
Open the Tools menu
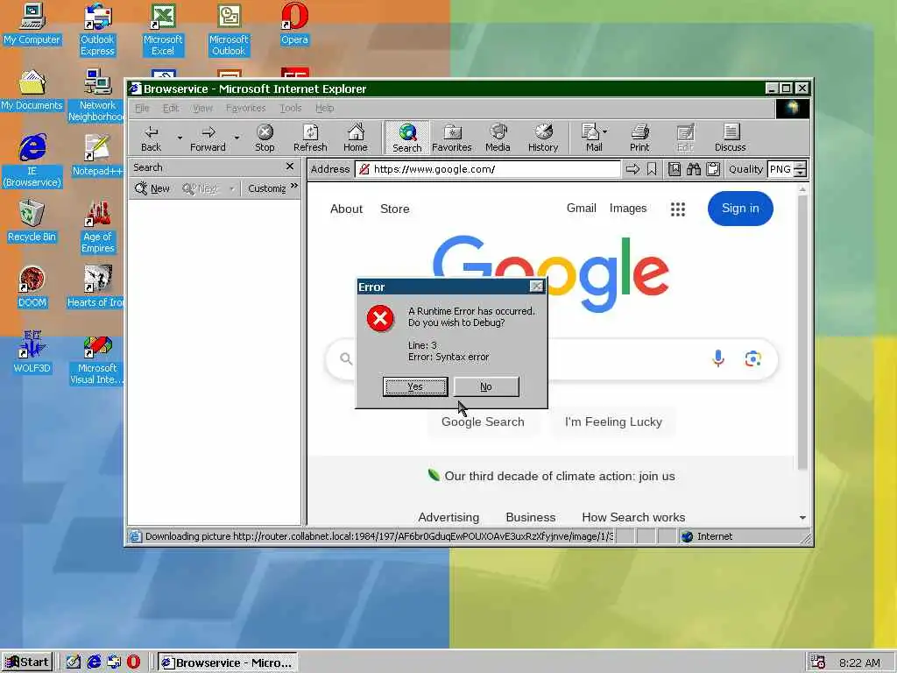[291, 108]
